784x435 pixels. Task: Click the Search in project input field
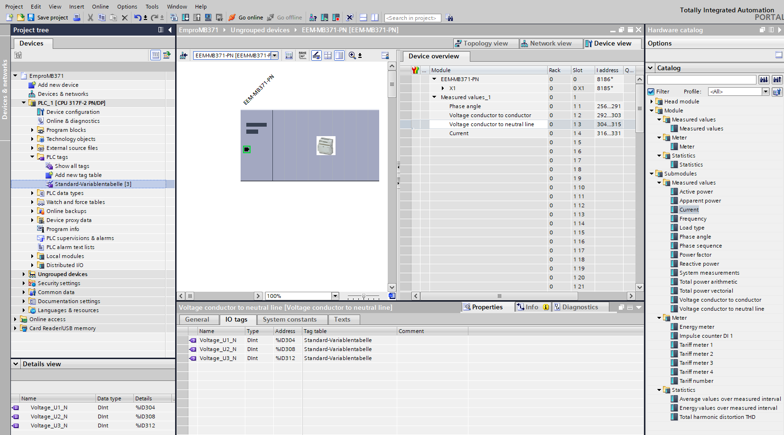click(412, 18)
